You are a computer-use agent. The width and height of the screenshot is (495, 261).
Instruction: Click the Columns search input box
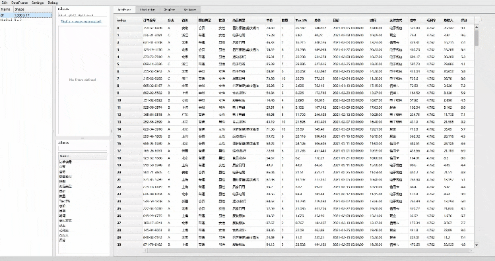pos(82,148)
